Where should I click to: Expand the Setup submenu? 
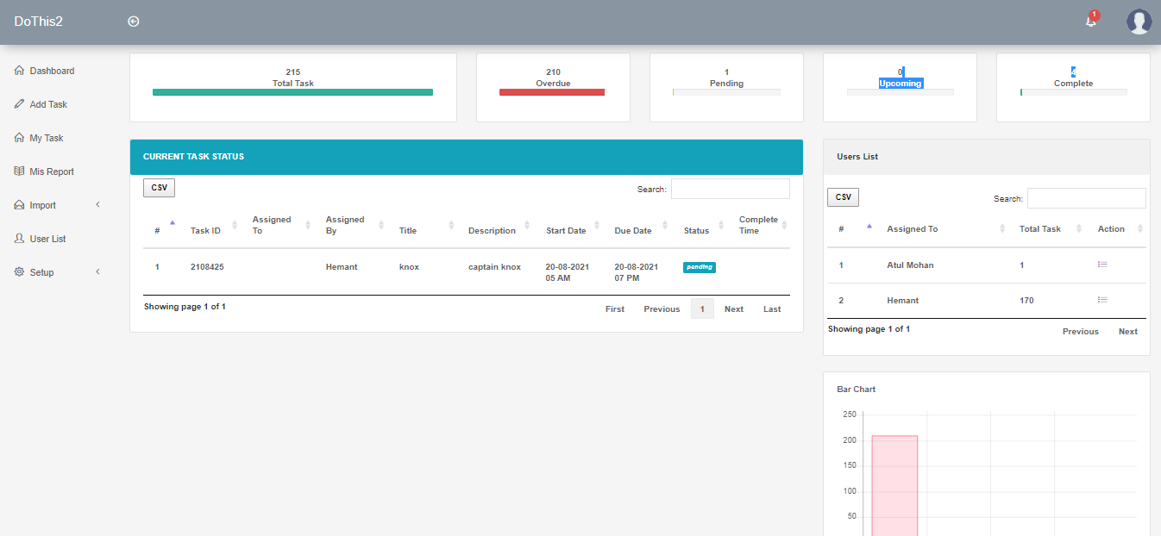point(41,272)
